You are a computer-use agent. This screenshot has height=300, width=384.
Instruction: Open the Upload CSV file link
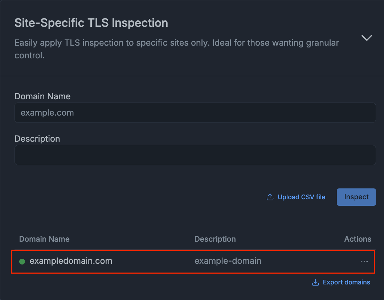301,197
